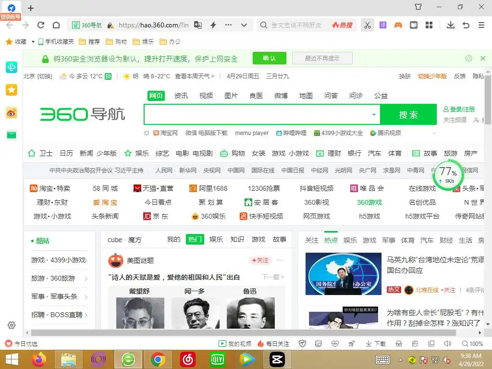Open the extensions grid icon
Image resolution: width=492 pixels, height=369 pixels.
[x=429, y=25]
